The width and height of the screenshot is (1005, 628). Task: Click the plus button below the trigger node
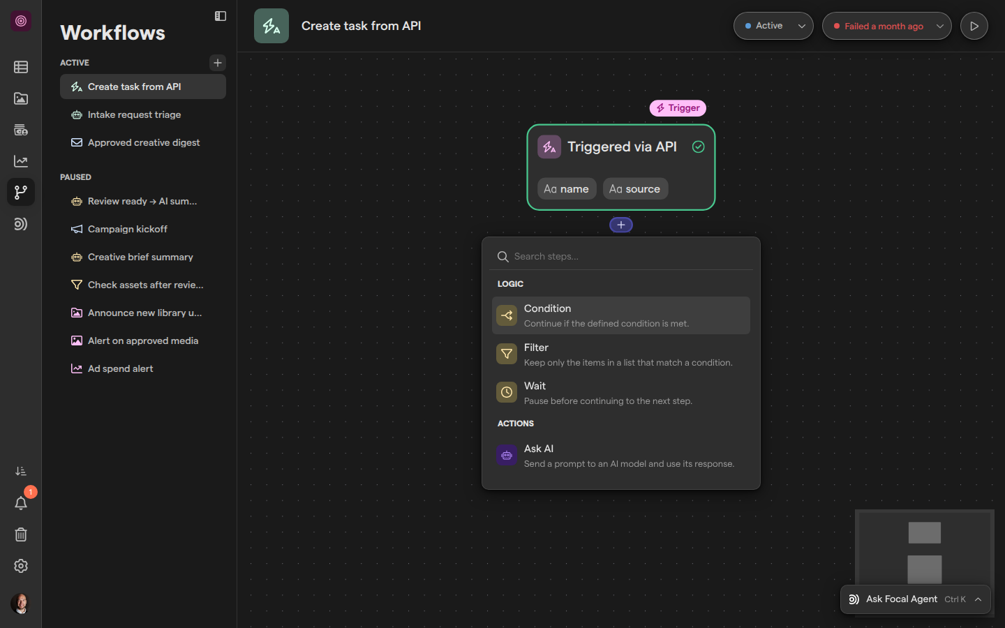click(x=621, y=225)
